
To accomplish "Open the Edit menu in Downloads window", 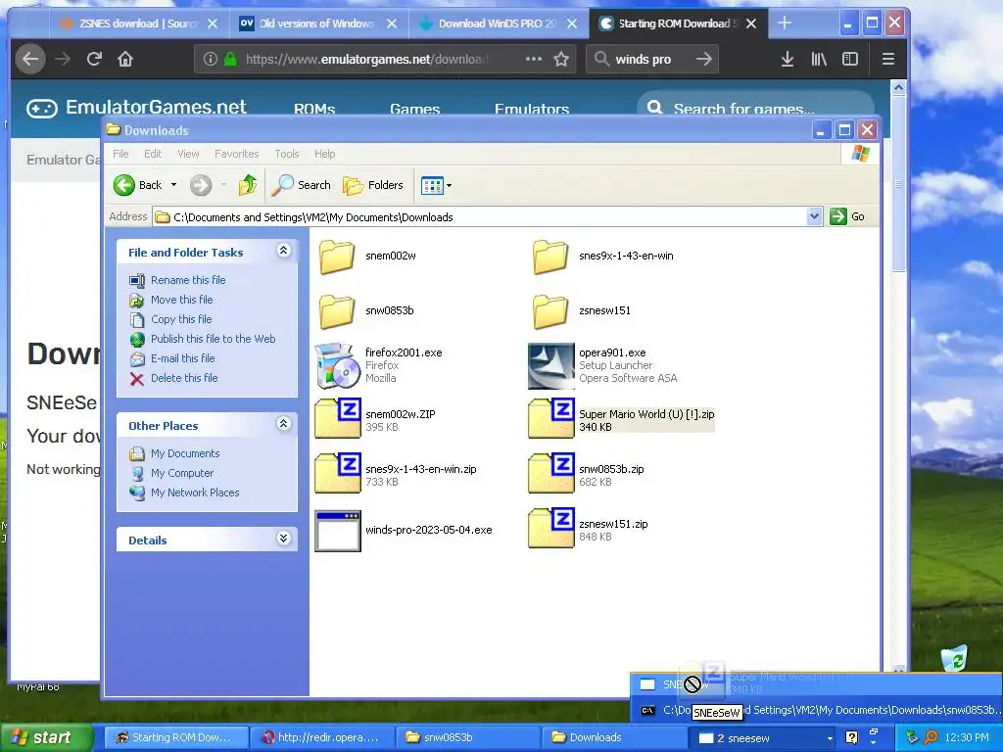I will 152,154.
